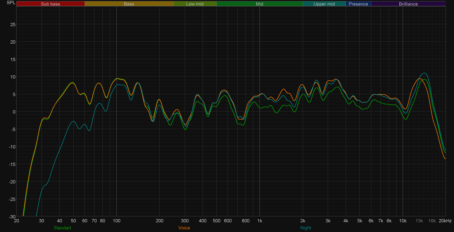Image resolution: width=454 pixels, height=232 pixels.
Task: Toggle the orange Voice trace legend
Action: click(184, 228)
